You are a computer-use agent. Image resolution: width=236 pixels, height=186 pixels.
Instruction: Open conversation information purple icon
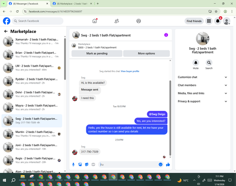[166, 35]
